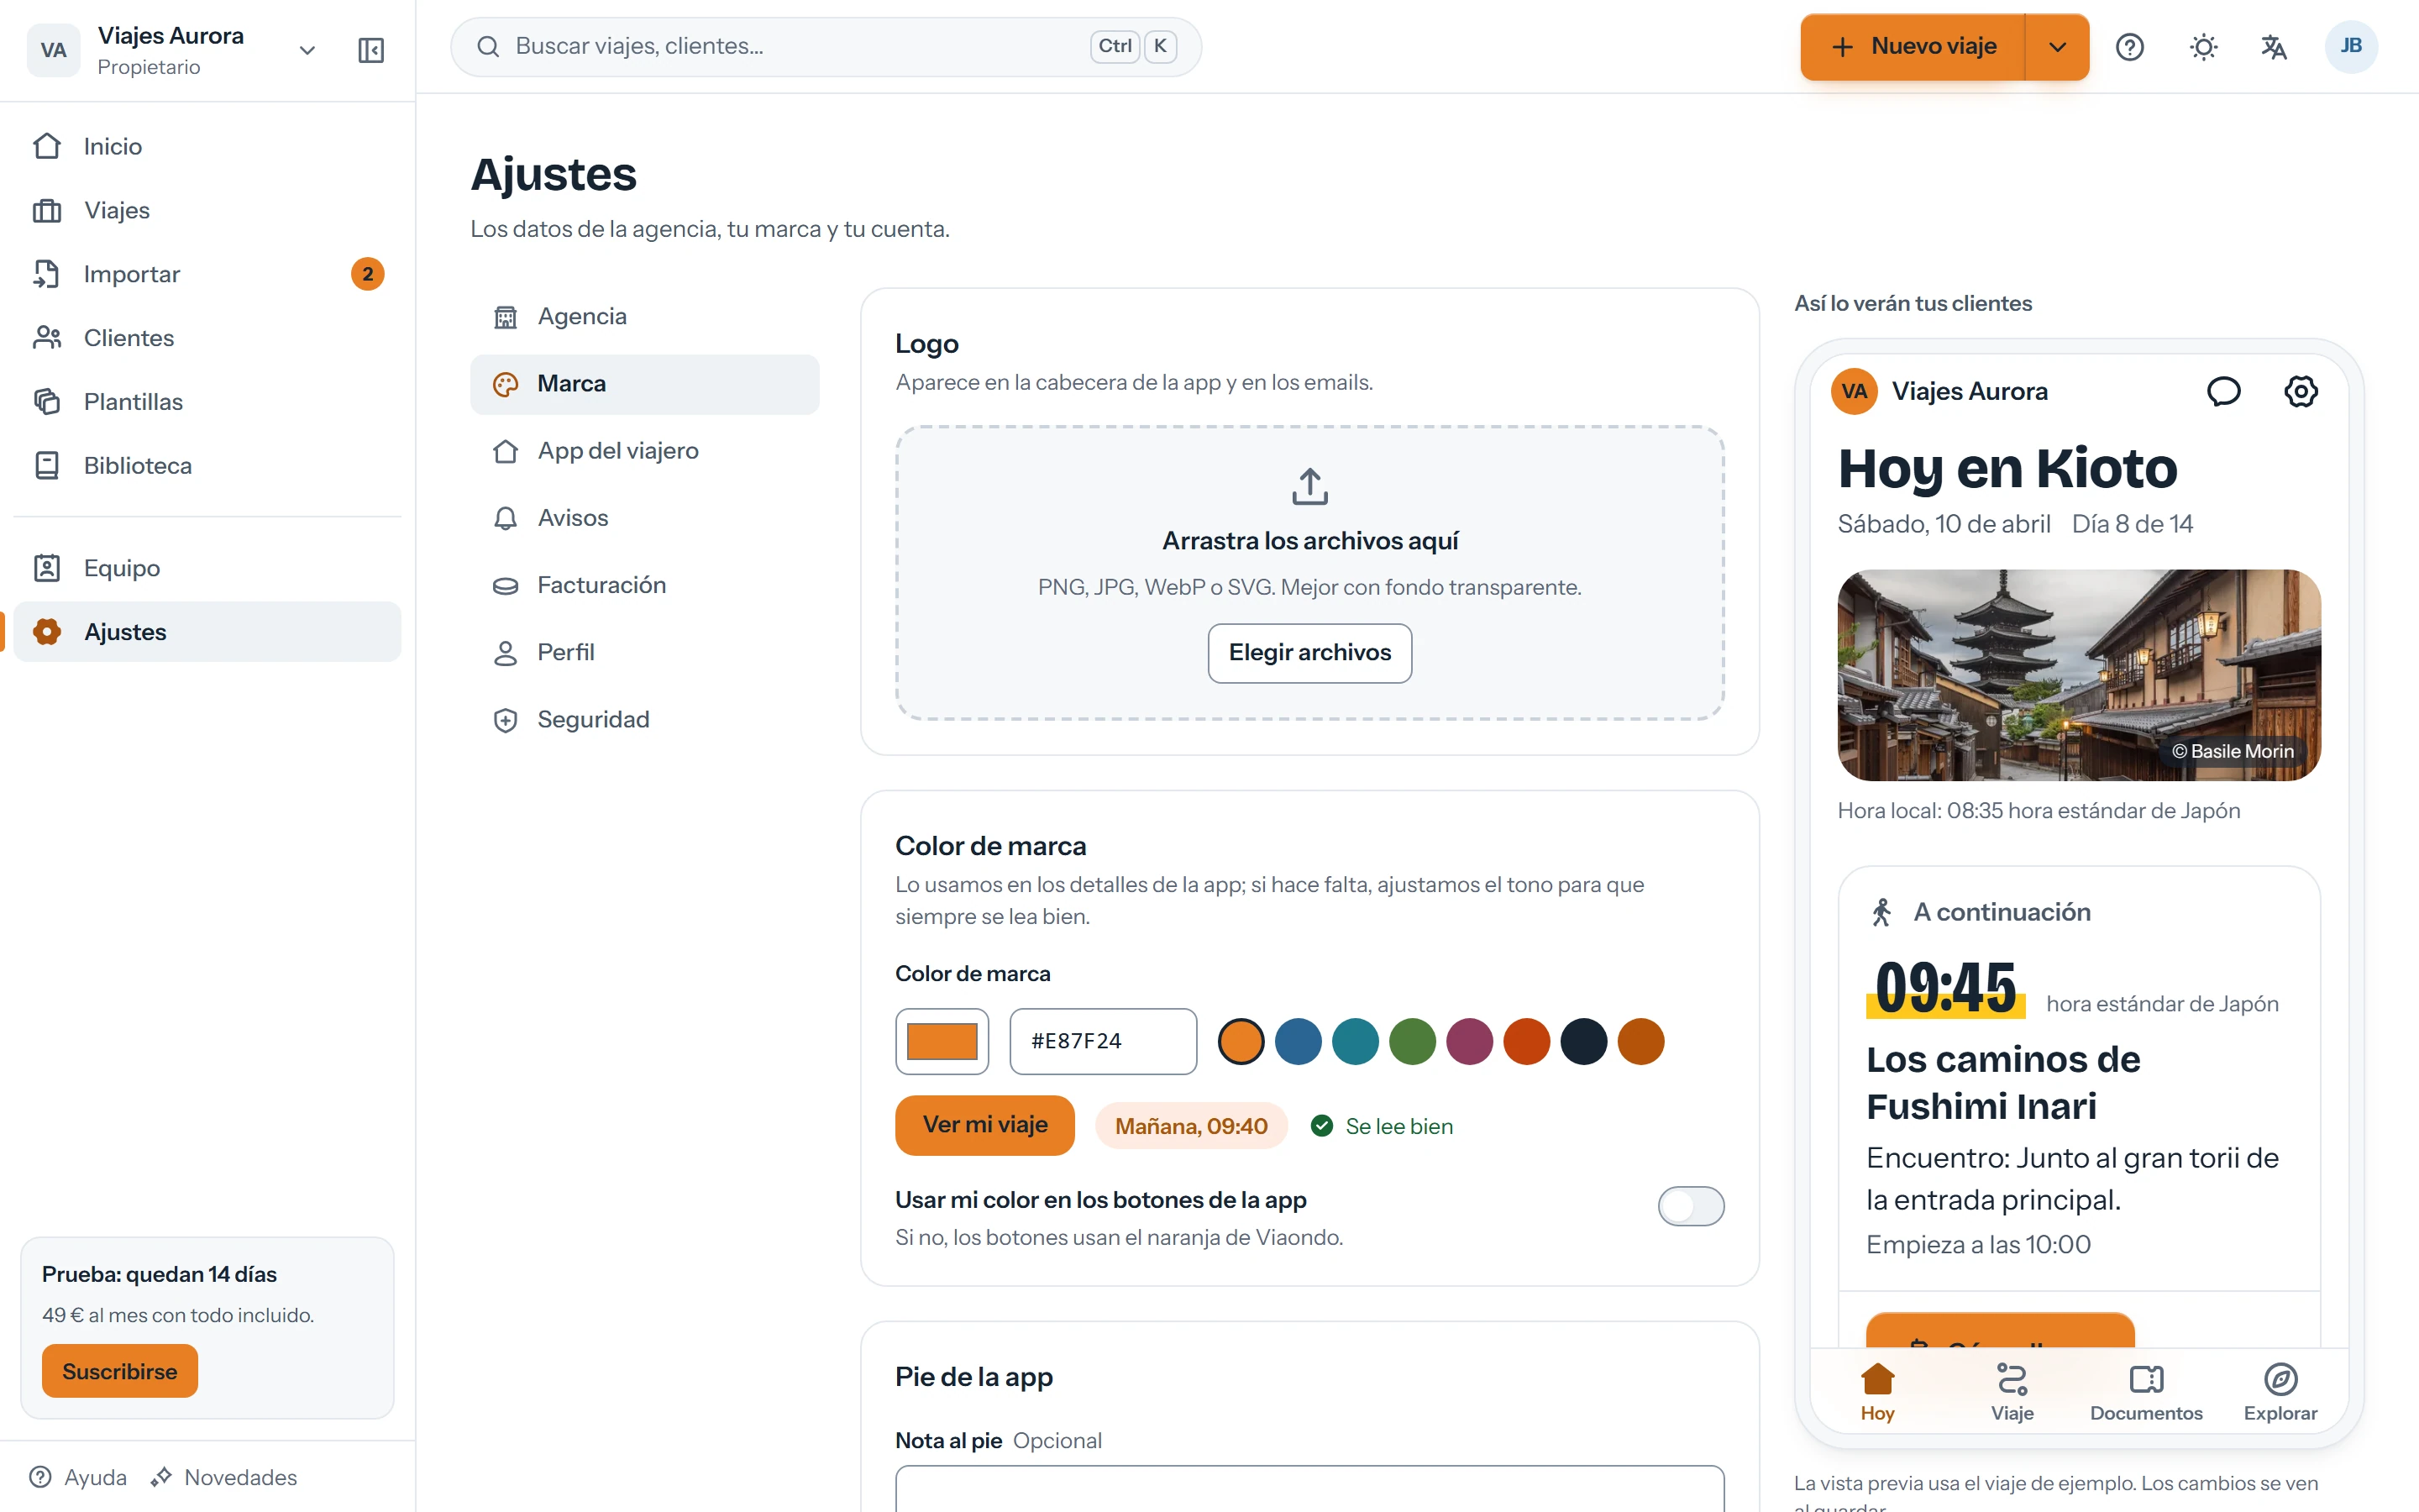Select the plum preset color

1469,1041
